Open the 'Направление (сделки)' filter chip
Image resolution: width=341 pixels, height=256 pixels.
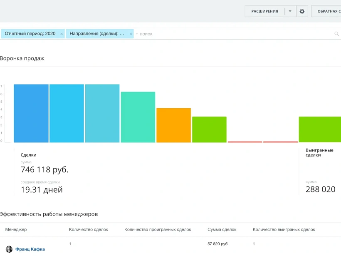coord(97,34)
